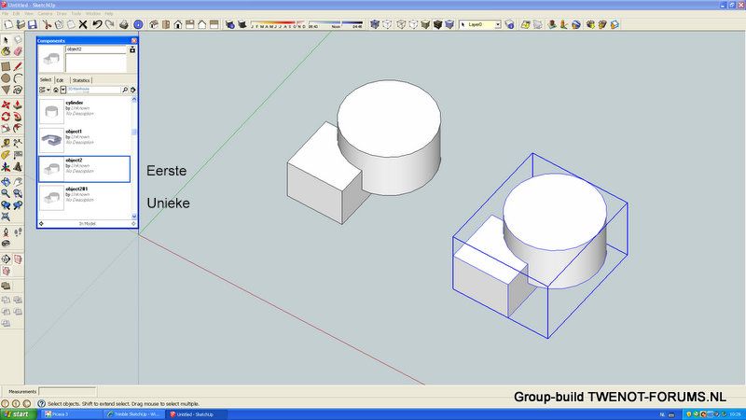Screen dimensions: 746x420
Task: Open Model Info blue circle icon
Action: tap(138, 24)
